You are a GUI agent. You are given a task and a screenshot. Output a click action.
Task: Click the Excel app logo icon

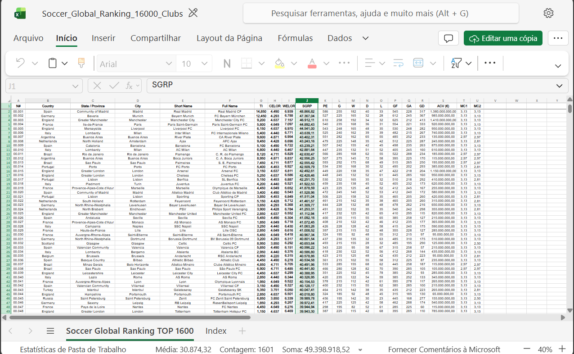click(20, 14)
